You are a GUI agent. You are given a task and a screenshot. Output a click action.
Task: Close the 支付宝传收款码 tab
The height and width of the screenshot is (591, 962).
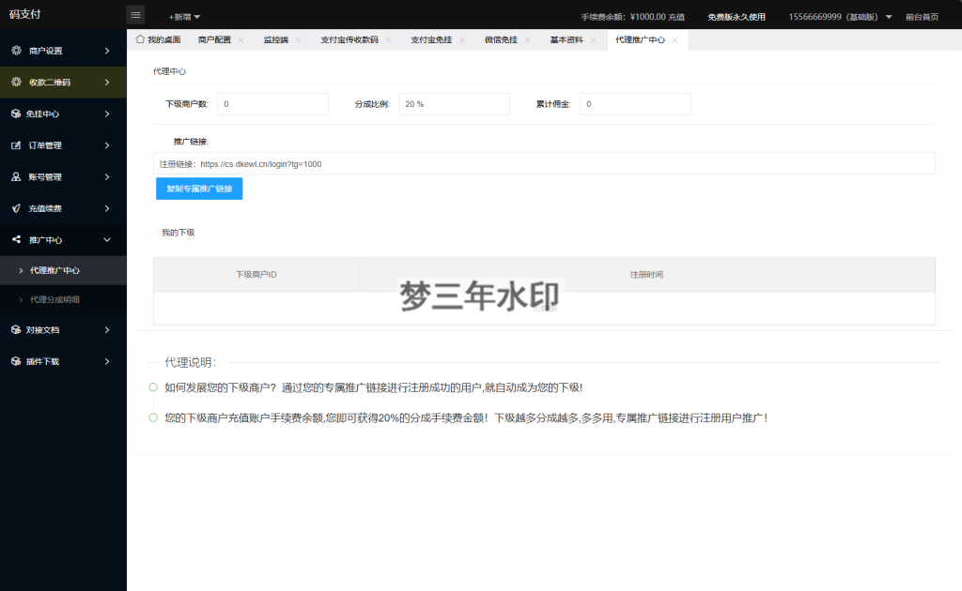(388, 39)
